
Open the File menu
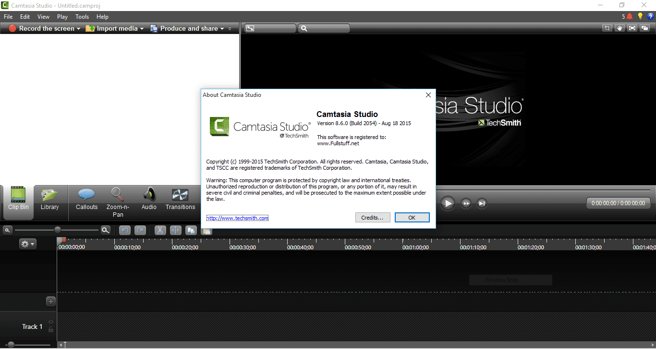(x=8, y=16)
